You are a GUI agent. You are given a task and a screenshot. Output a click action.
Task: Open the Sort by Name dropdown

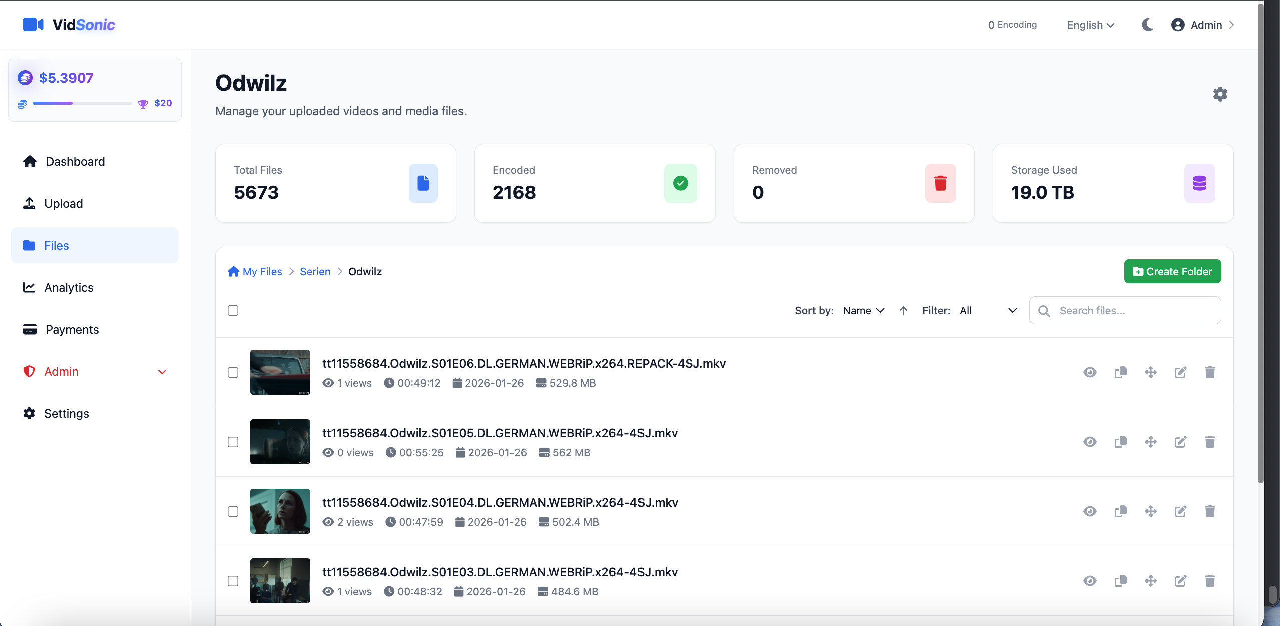tap(864, 311)
